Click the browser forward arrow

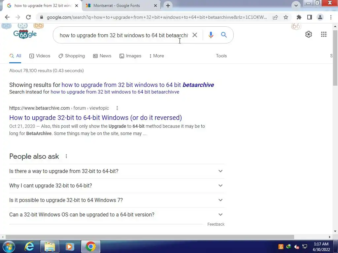[x=18, y=17]
